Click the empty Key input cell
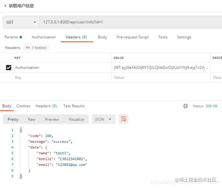Viewport: 222px width, 188px height. [62, 78]
